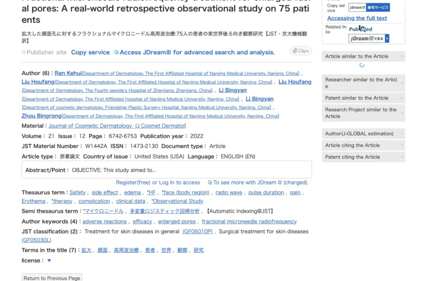
Task: Click JST Material Number W1442A
Action: pos(96,146)
